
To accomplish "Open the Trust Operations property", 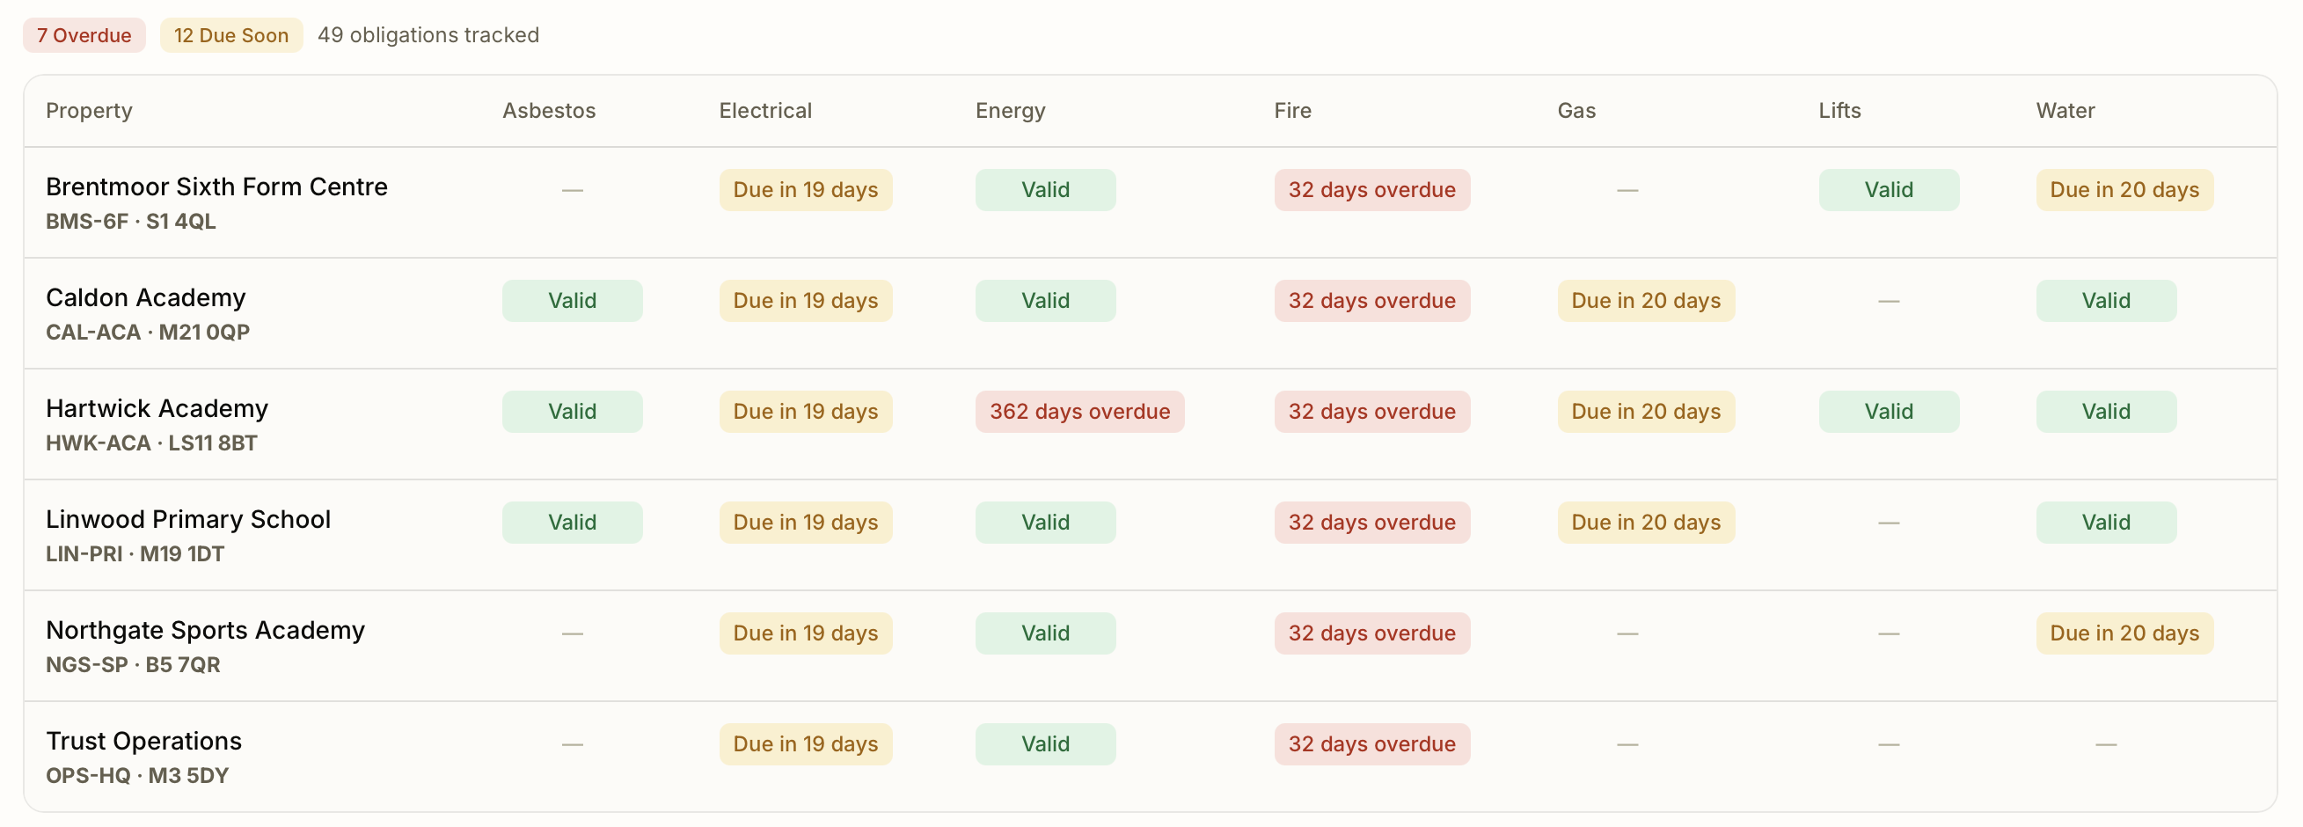I will pos(144,741).
